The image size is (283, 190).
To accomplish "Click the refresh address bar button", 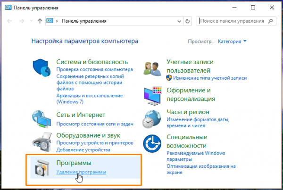I will click(x=188, y=21).
